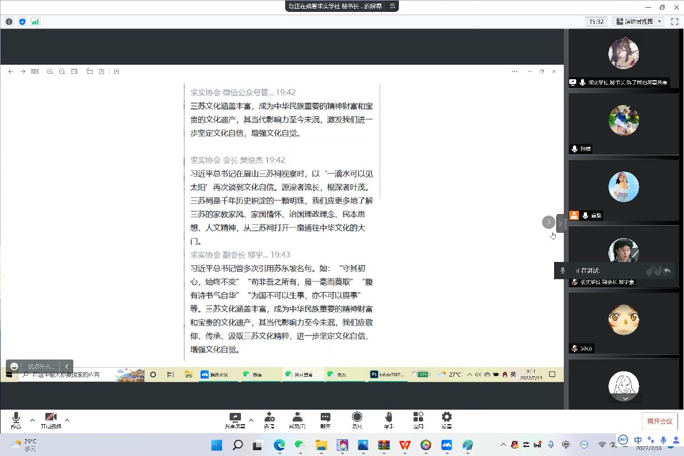Raise hand in the meeting

click(x=388, y=419)
